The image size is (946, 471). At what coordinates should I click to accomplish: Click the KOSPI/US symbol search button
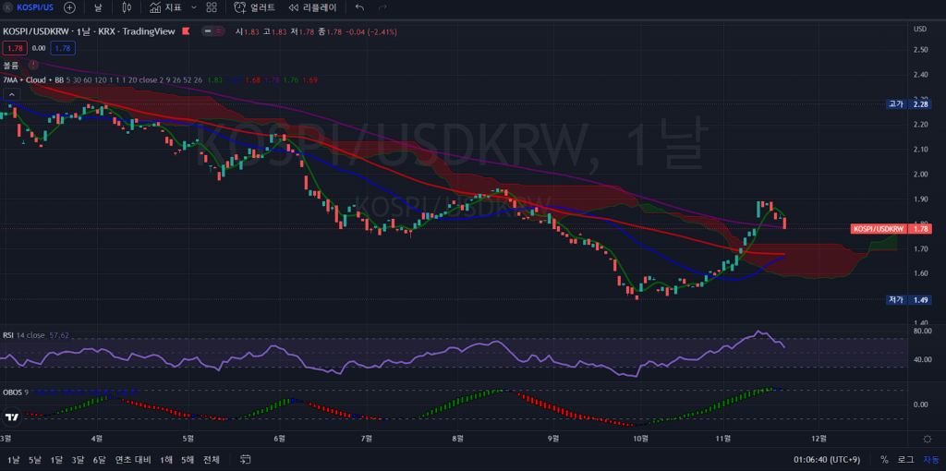pos(31,7)
